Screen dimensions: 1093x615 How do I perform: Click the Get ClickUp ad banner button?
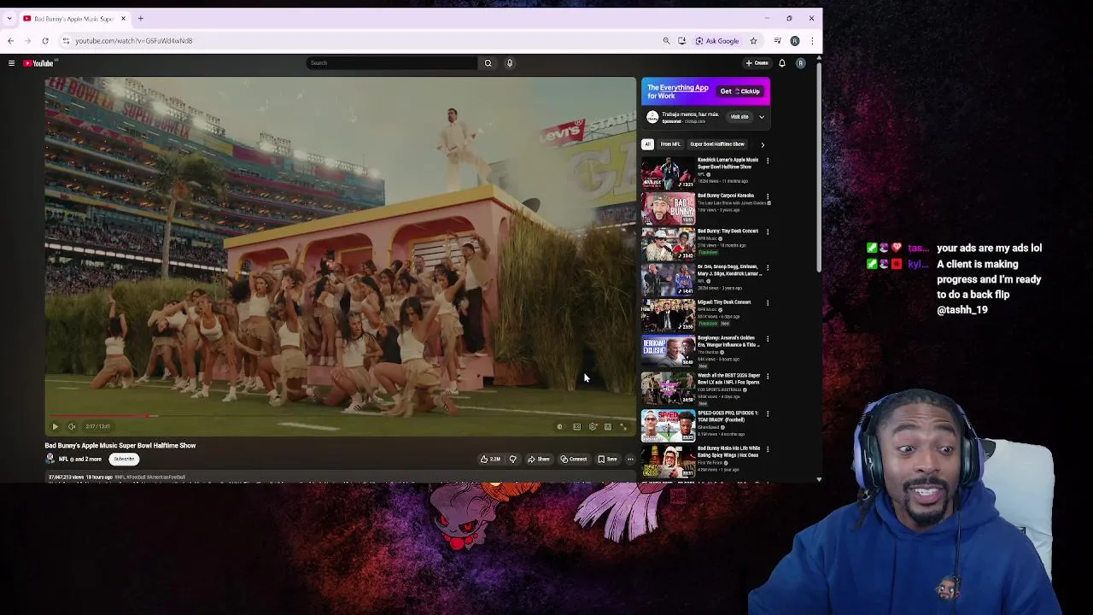(739, 91)
